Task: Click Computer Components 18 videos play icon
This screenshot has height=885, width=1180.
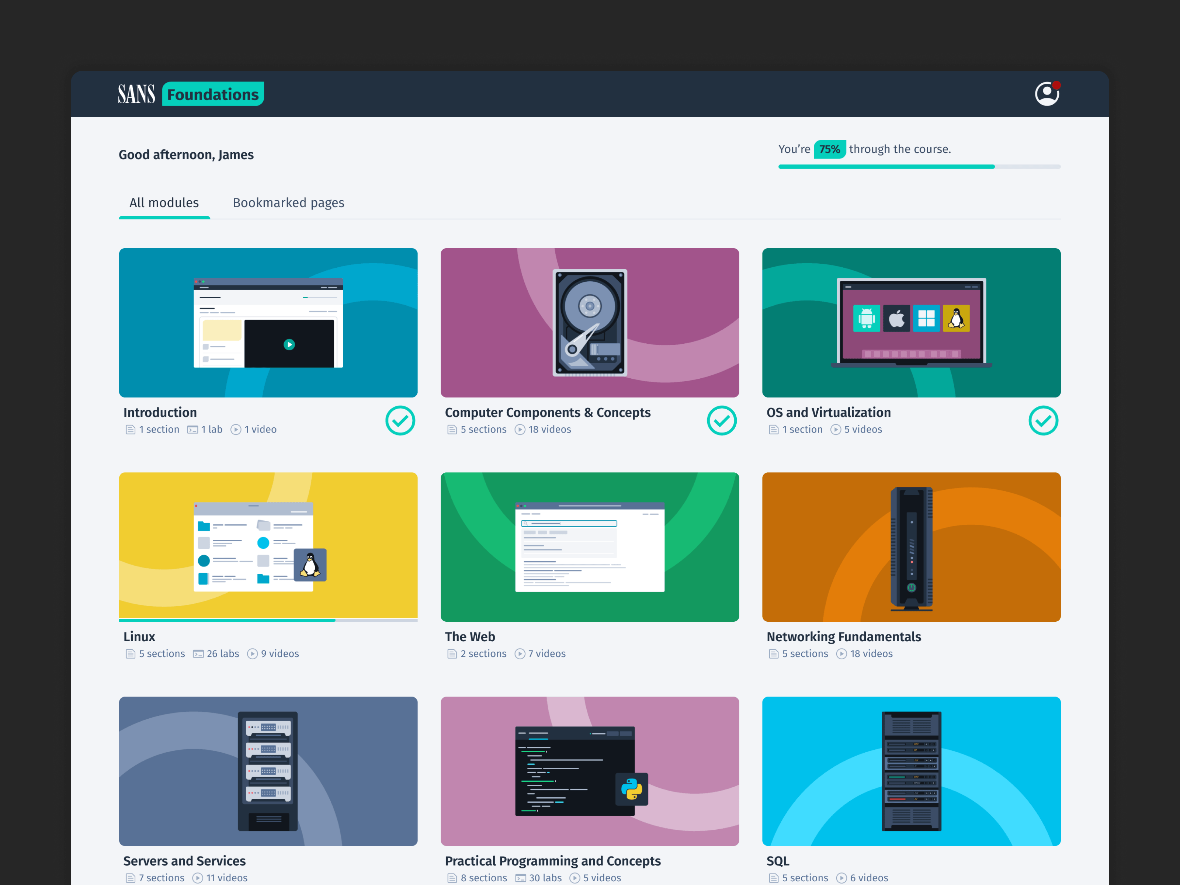Action: 520,430
